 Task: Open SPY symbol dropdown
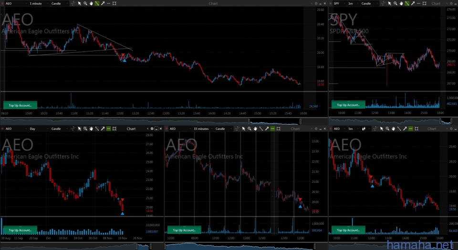click(339, 3)
